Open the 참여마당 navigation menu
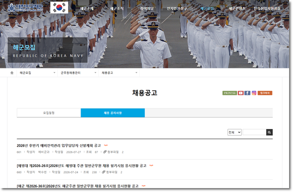The image size is (293, 192). (x=146, y=8)
